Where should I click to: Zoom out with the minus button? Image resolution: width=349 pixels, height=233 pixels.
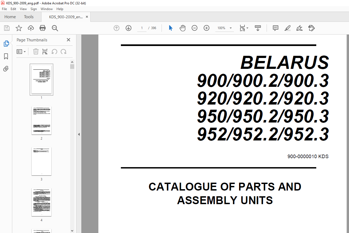[x=195, y=28]
